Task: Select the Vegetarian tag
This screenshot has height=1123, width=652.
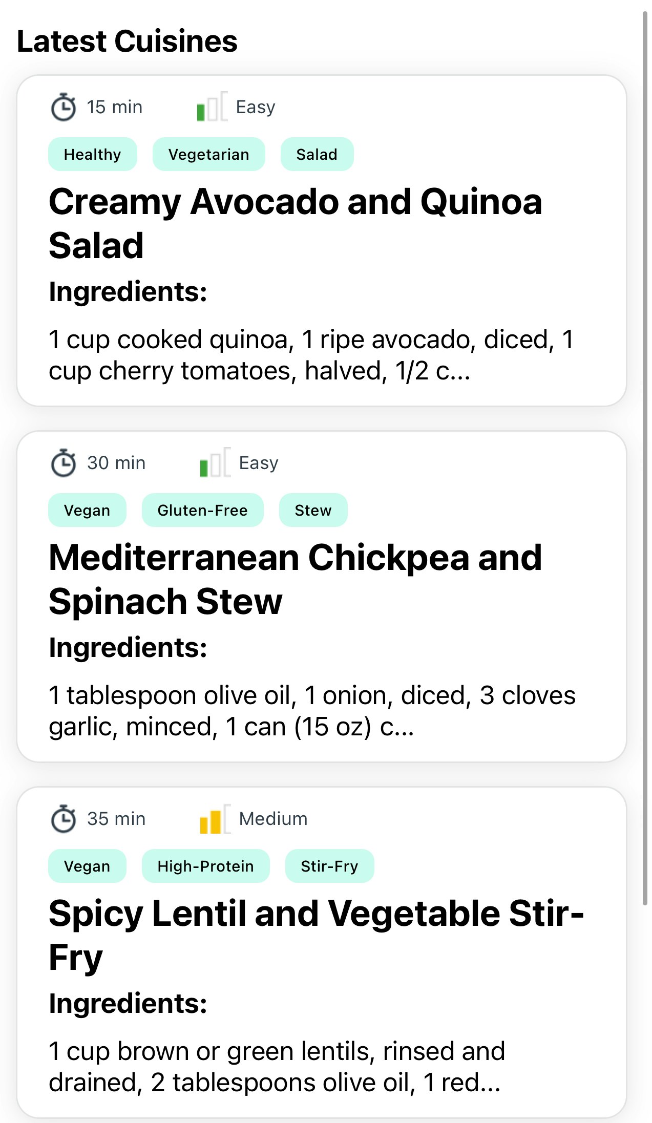Action: tap(209, 154)
